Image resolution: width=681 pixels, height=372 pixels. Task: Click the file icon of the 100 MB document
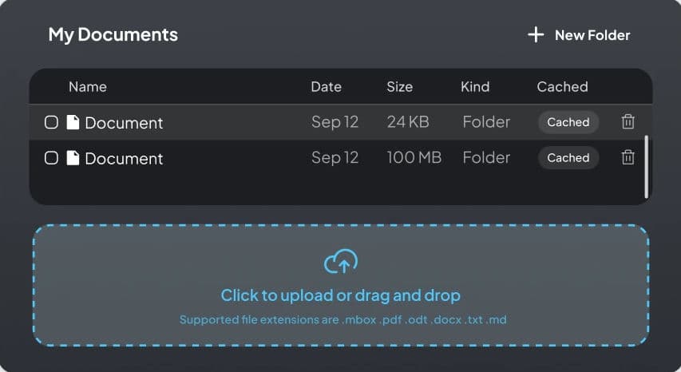[x=73, y=158]
